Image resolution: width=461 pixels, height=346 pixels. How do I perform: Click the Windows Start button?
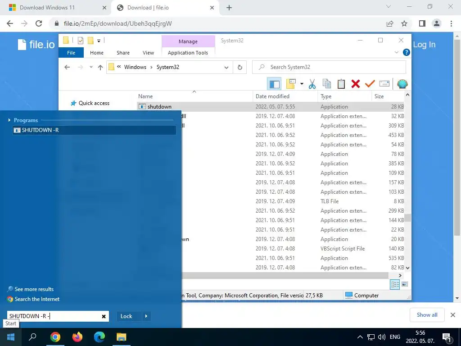(11, 337)
